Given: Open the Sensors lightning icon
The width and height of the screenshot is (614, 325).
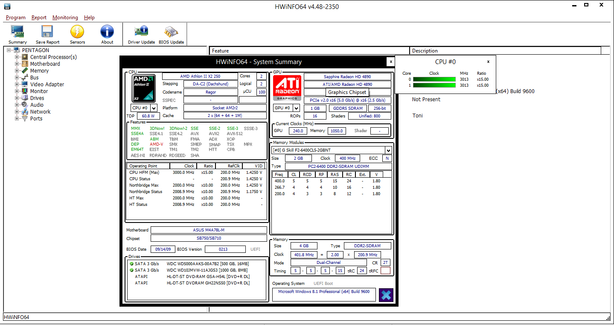Looking at the screenshot, I should pos(77,32).
